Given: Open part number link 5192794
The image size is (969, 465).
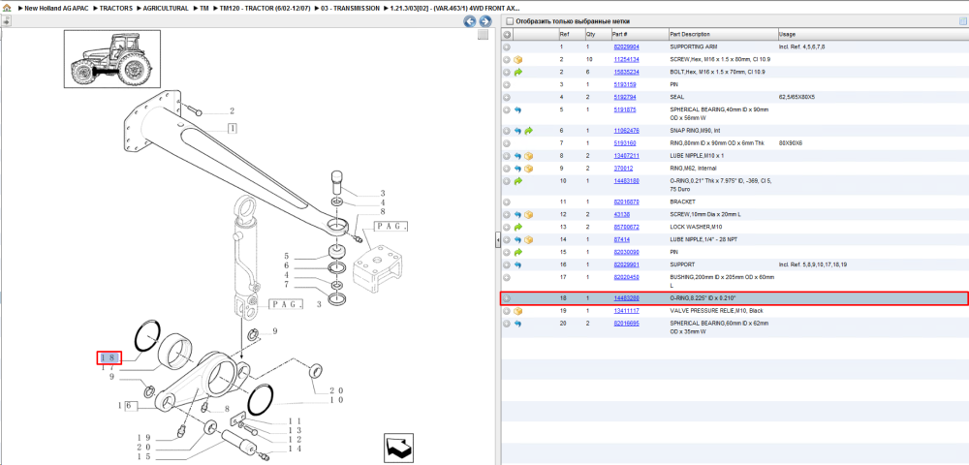Looking at the screenshot, I should 624,97.
